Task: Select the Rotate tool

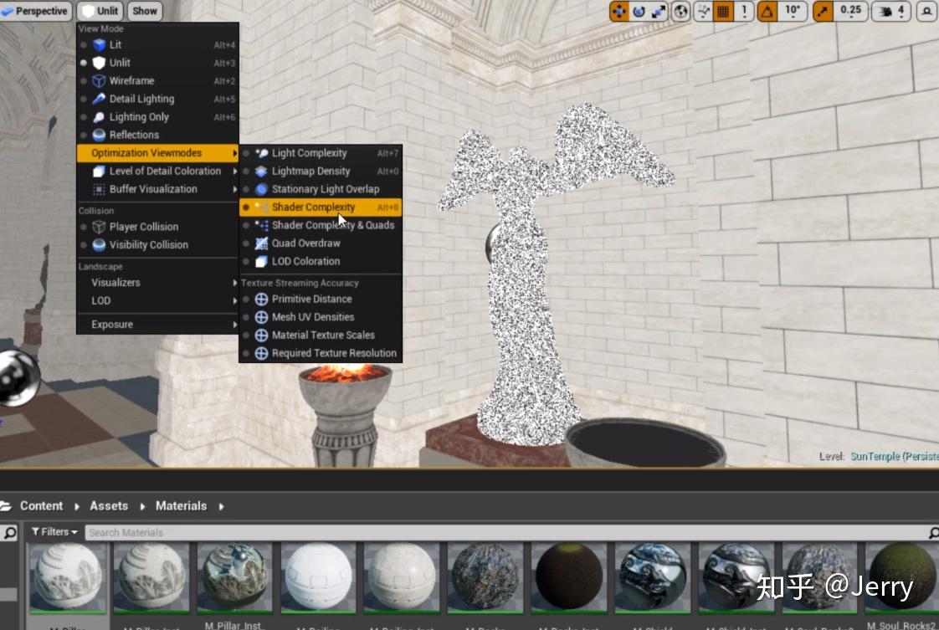Action: tap(638, 12)
